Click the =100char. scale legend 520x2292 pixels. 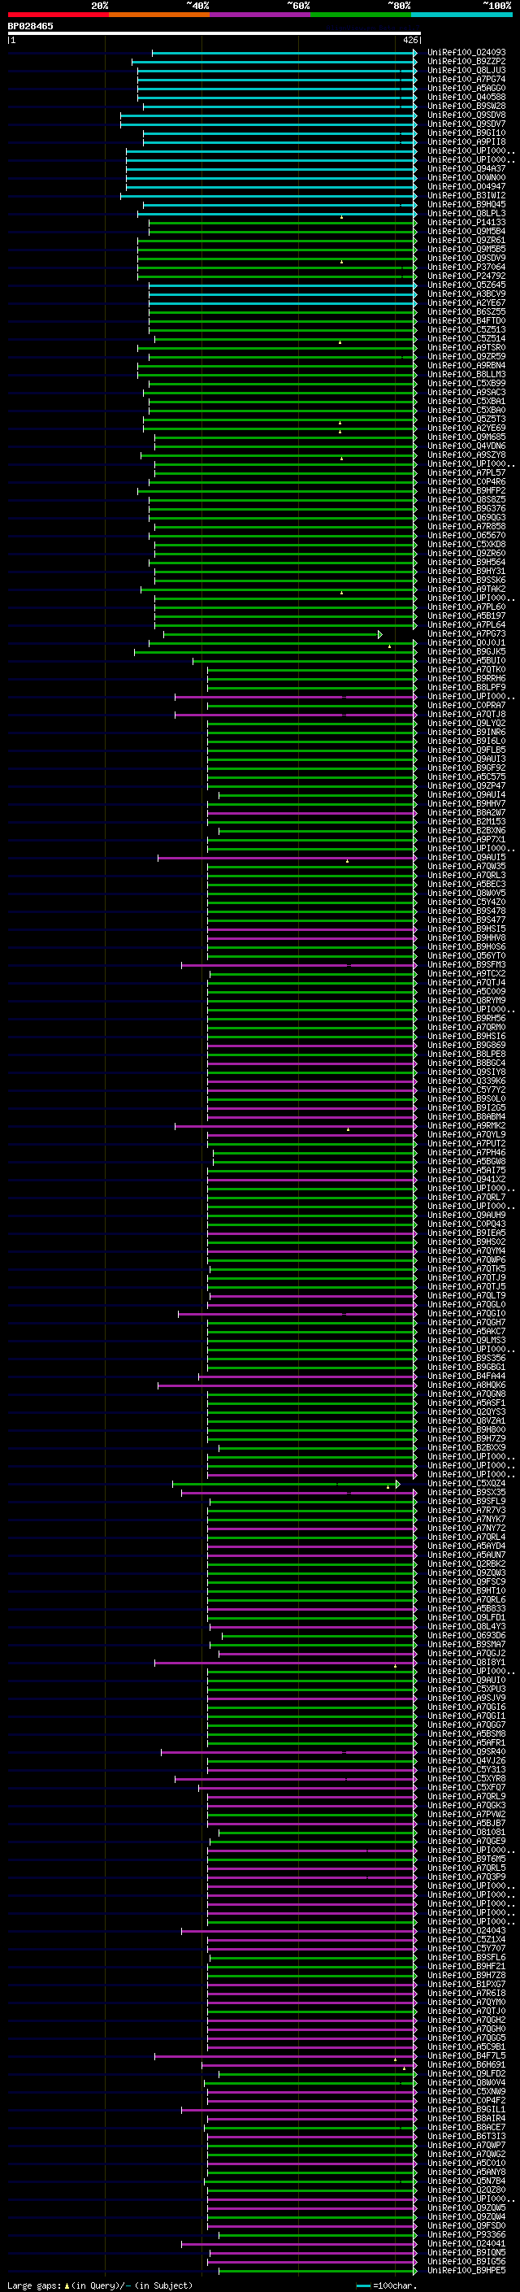tap(387, 2285)
